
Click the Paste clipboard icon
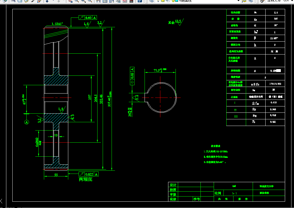pos(26,1)
